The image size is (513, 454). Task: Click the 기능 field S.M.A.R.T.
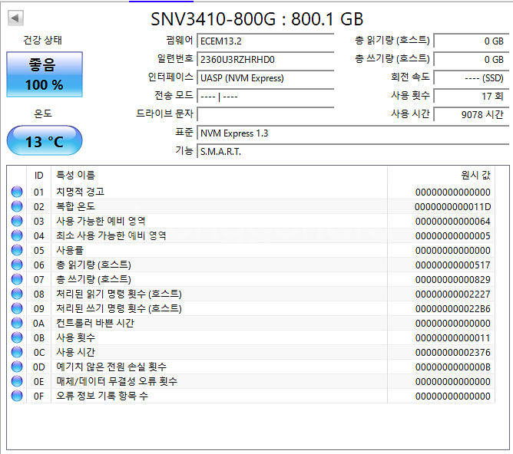coord(352,152)
